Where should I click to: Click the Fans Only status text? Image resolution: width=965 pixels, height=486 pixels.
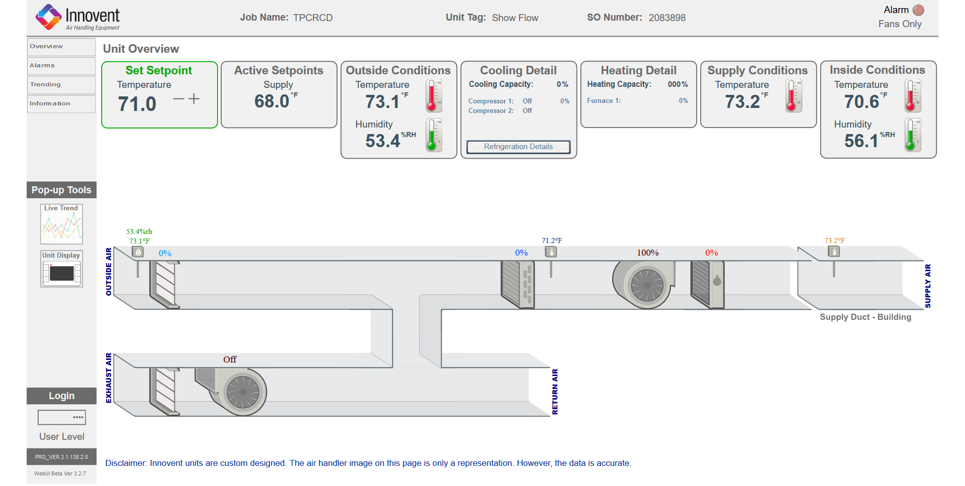coord(900,24)
